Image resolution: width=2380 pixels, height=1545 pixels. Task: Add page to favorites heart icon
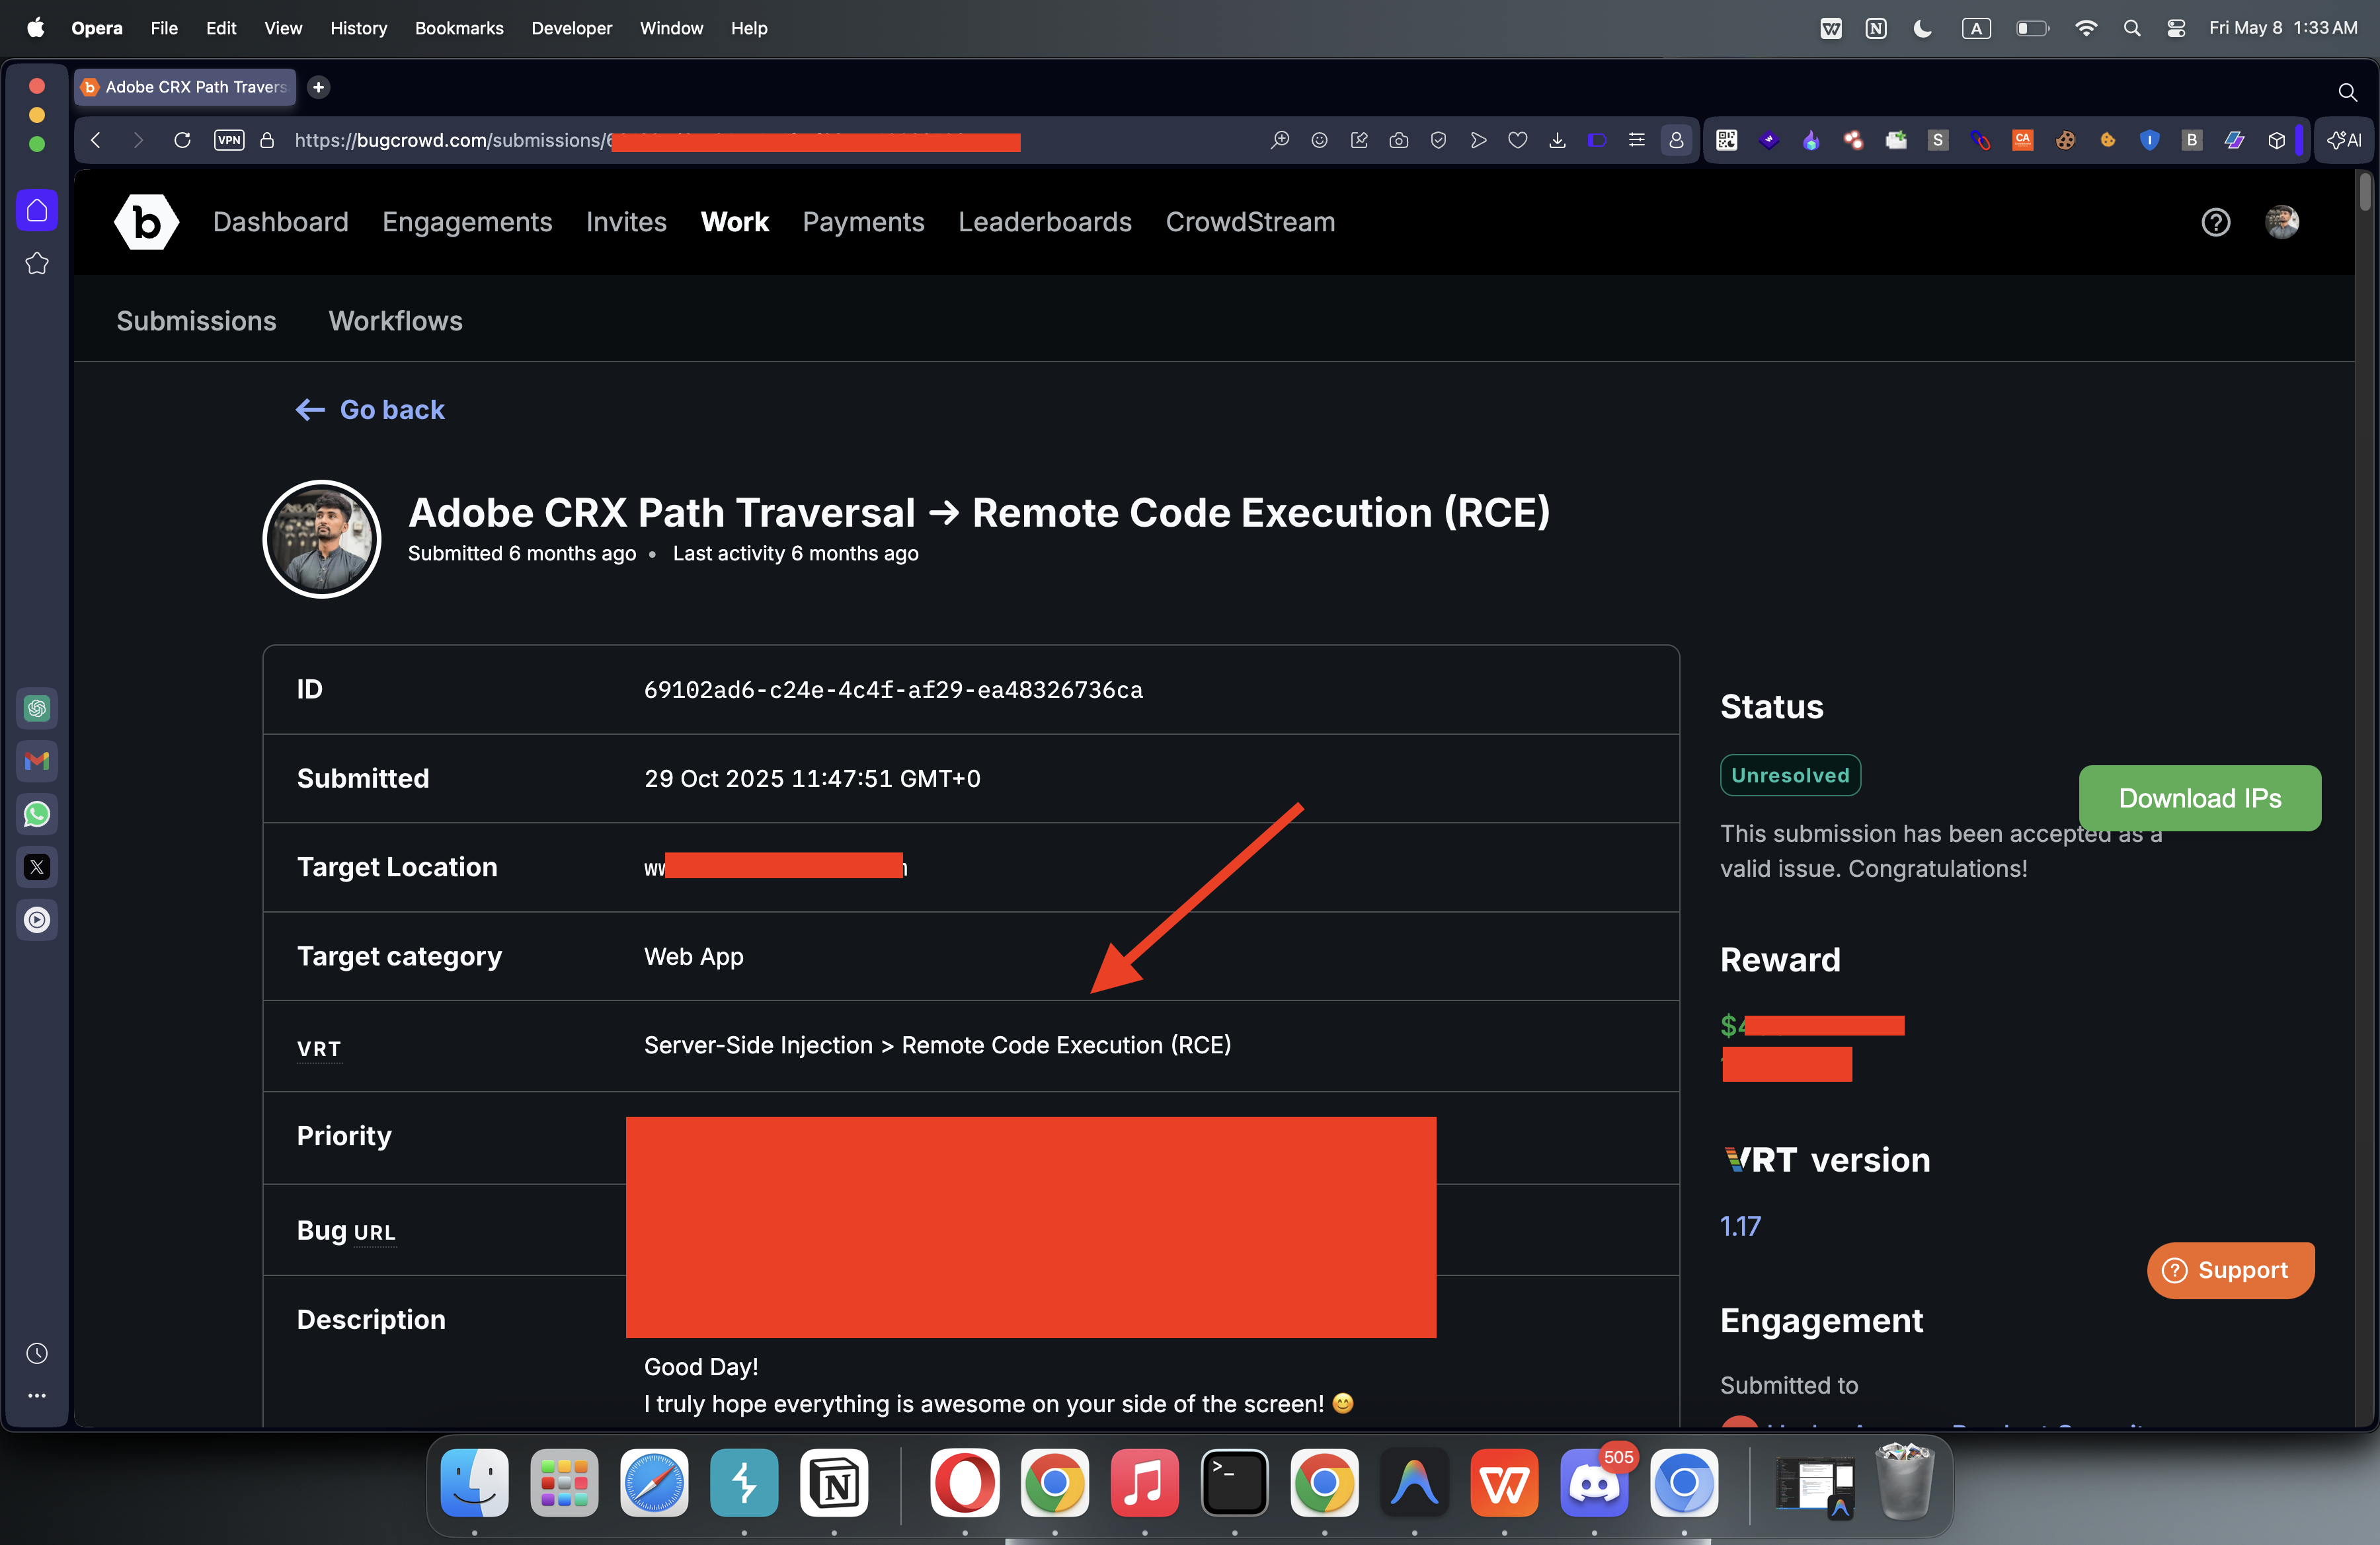[x=1518, y=140]
